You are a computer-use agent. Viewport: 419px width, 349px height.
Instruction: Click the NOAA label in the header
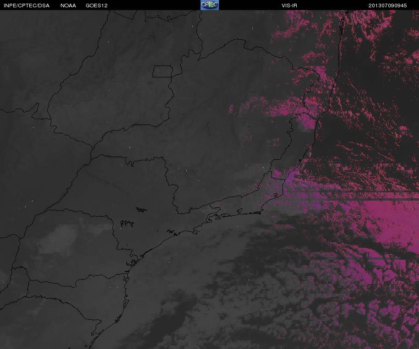[x=68, y=5]
